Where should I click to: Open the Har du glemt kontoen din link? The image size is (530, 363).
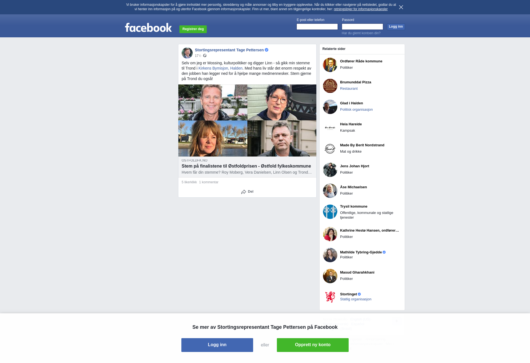[x=361, y=33]
